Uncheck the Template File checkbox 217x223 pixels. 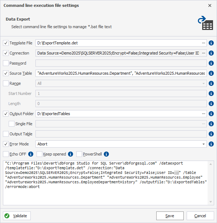coord(6,43)
